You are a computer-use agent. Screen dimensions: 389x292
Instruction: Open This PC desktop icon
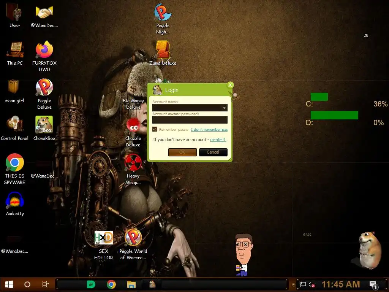pyautogui.click(x=15, y=53)
